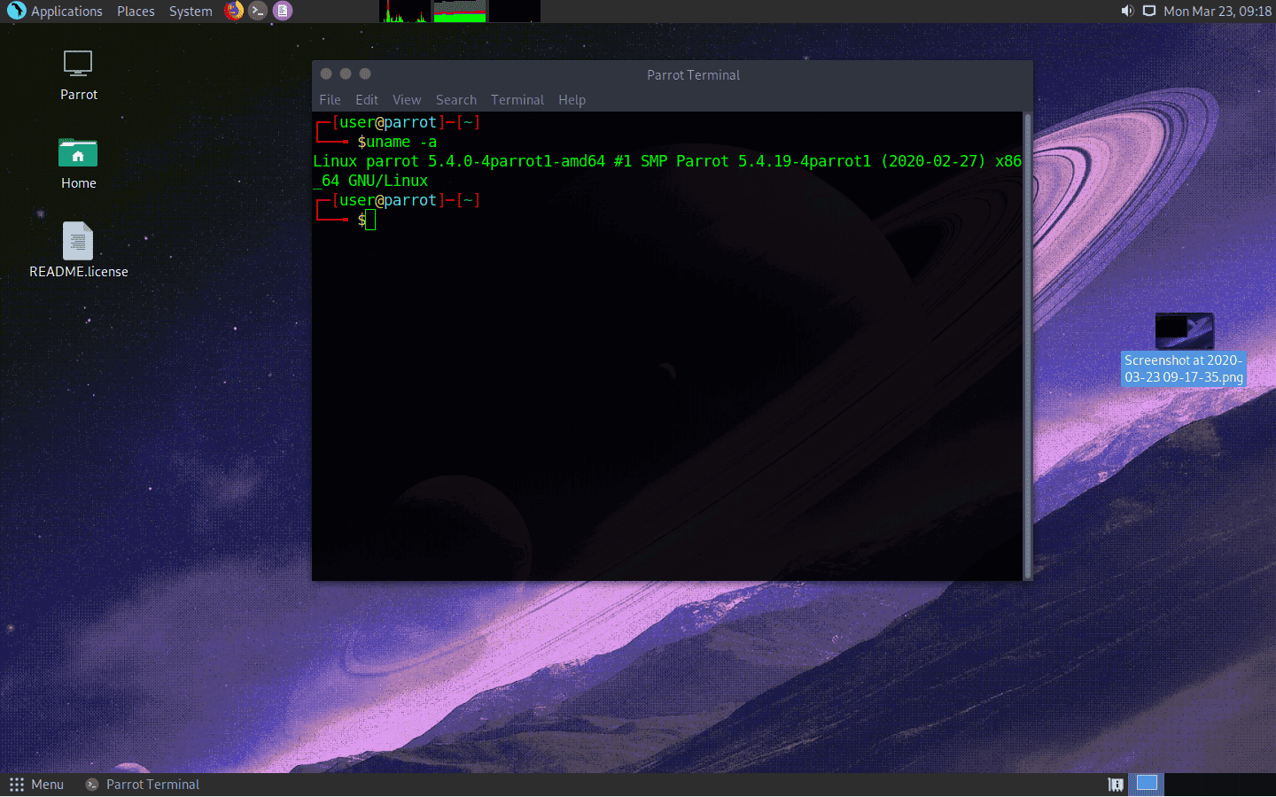
Task: Click the '64 GNU/Linux' output line
Action: tap(370, 181)
